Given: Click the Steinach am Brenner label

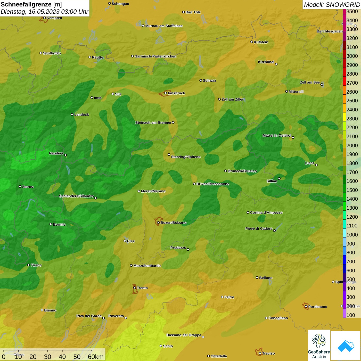Looking at the screenshot, I should [x=153, y=122].
